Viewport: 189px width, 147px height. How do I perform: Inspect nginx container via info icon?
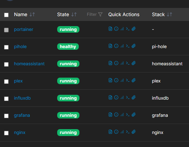(116, 132)
